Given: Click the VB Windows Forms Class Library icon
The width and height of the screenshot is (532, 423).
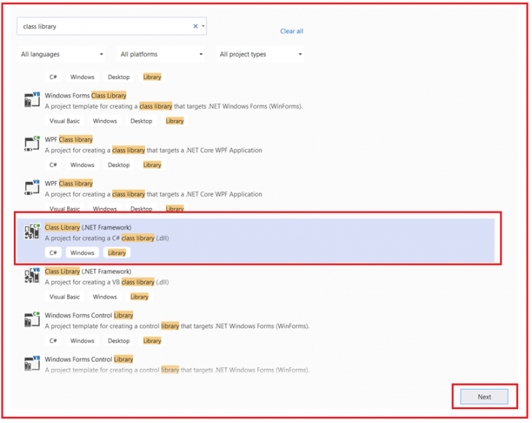Looking at the screenshot, I should [x=32, y=100].
